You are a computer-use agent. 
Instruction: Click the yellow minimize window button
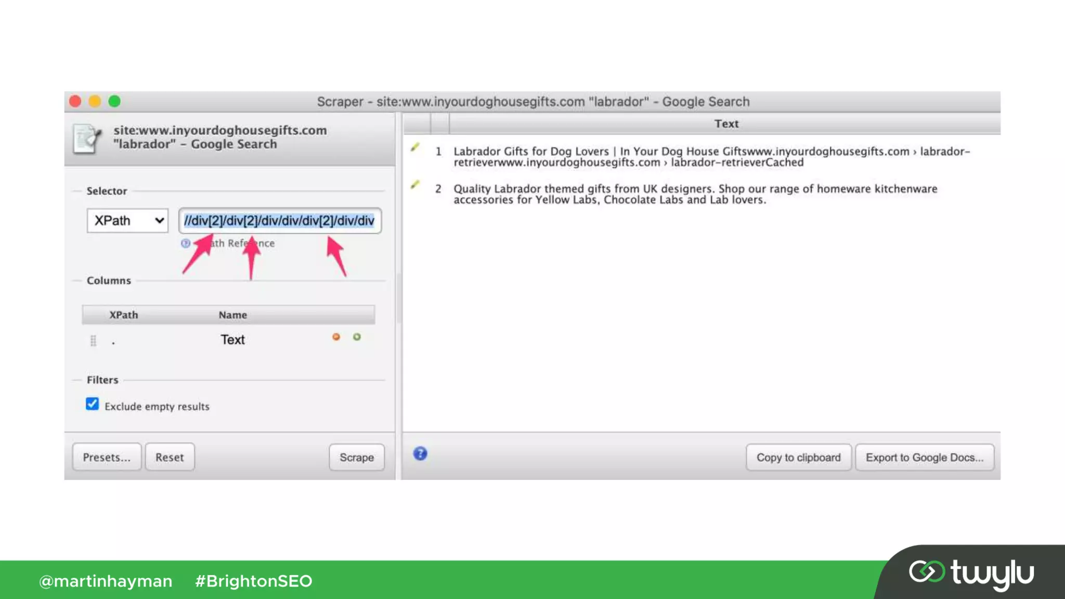[x=95, y=101]
